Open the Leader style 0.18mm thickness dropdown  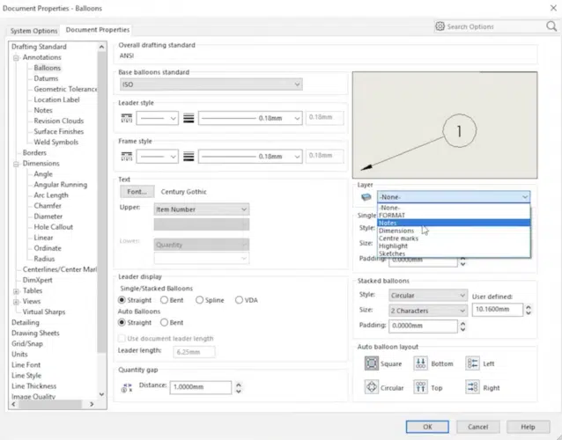(x=250, y=118)
